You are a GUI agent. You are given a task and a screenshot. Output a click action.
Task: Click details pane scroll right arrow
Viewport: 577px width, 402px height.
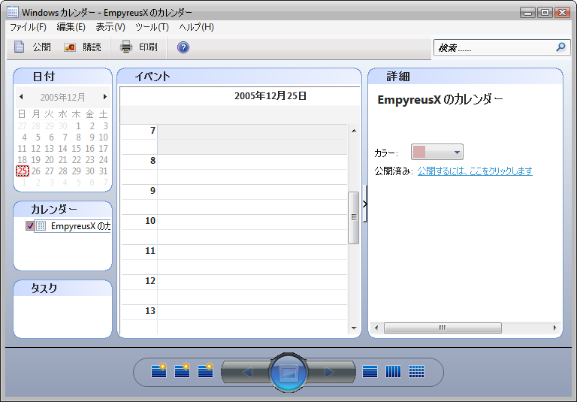555,328
